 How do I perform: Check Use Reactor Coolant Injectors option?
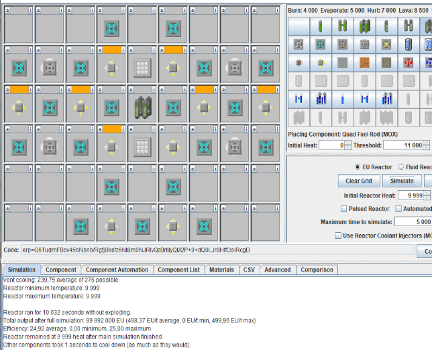338,236
